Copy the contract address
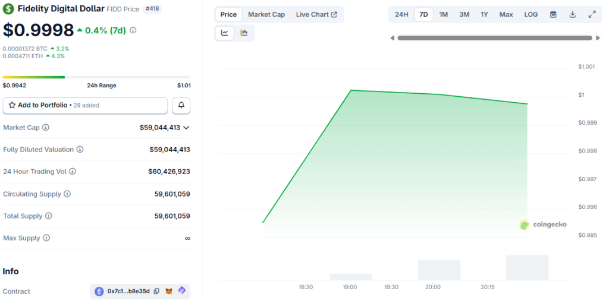Viewport: 609px width, 301px height. pyautogui.click(x=156, y=291)
